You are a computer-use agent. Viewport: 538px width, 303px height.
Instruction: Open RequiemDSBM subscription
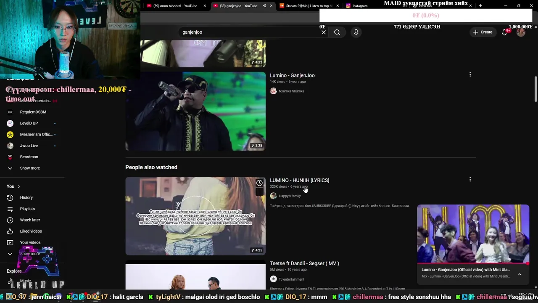coord(33,112)
